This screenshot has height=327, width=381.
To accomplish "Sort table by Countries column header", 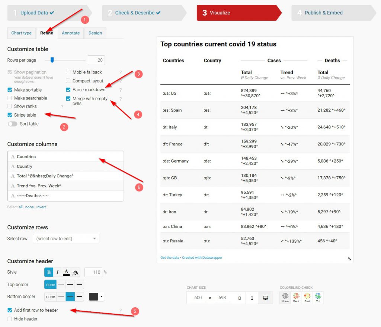I will (x=173, y=61).
